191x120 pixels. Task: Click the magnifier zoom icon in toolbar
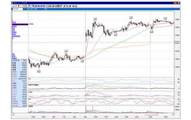click(x=56, y=6)
